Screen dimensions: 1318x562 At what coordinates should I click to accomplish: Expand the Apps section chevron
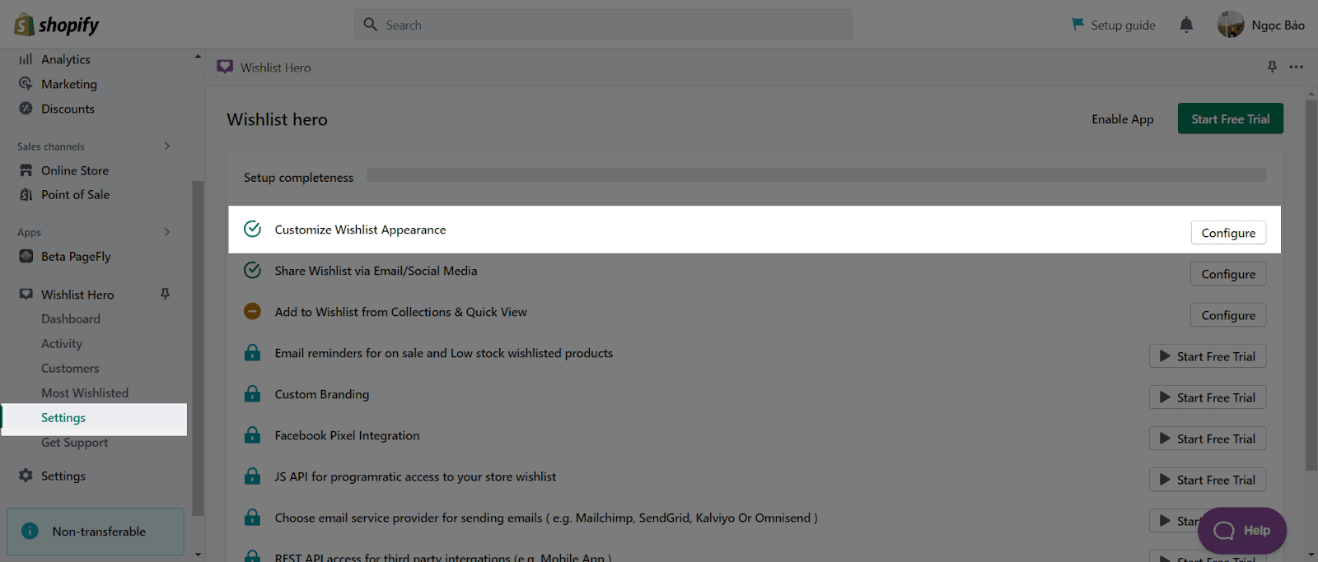coord(167,232)
